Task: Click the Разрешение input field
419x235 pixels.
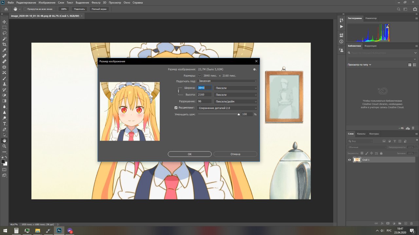Action: 205,101
